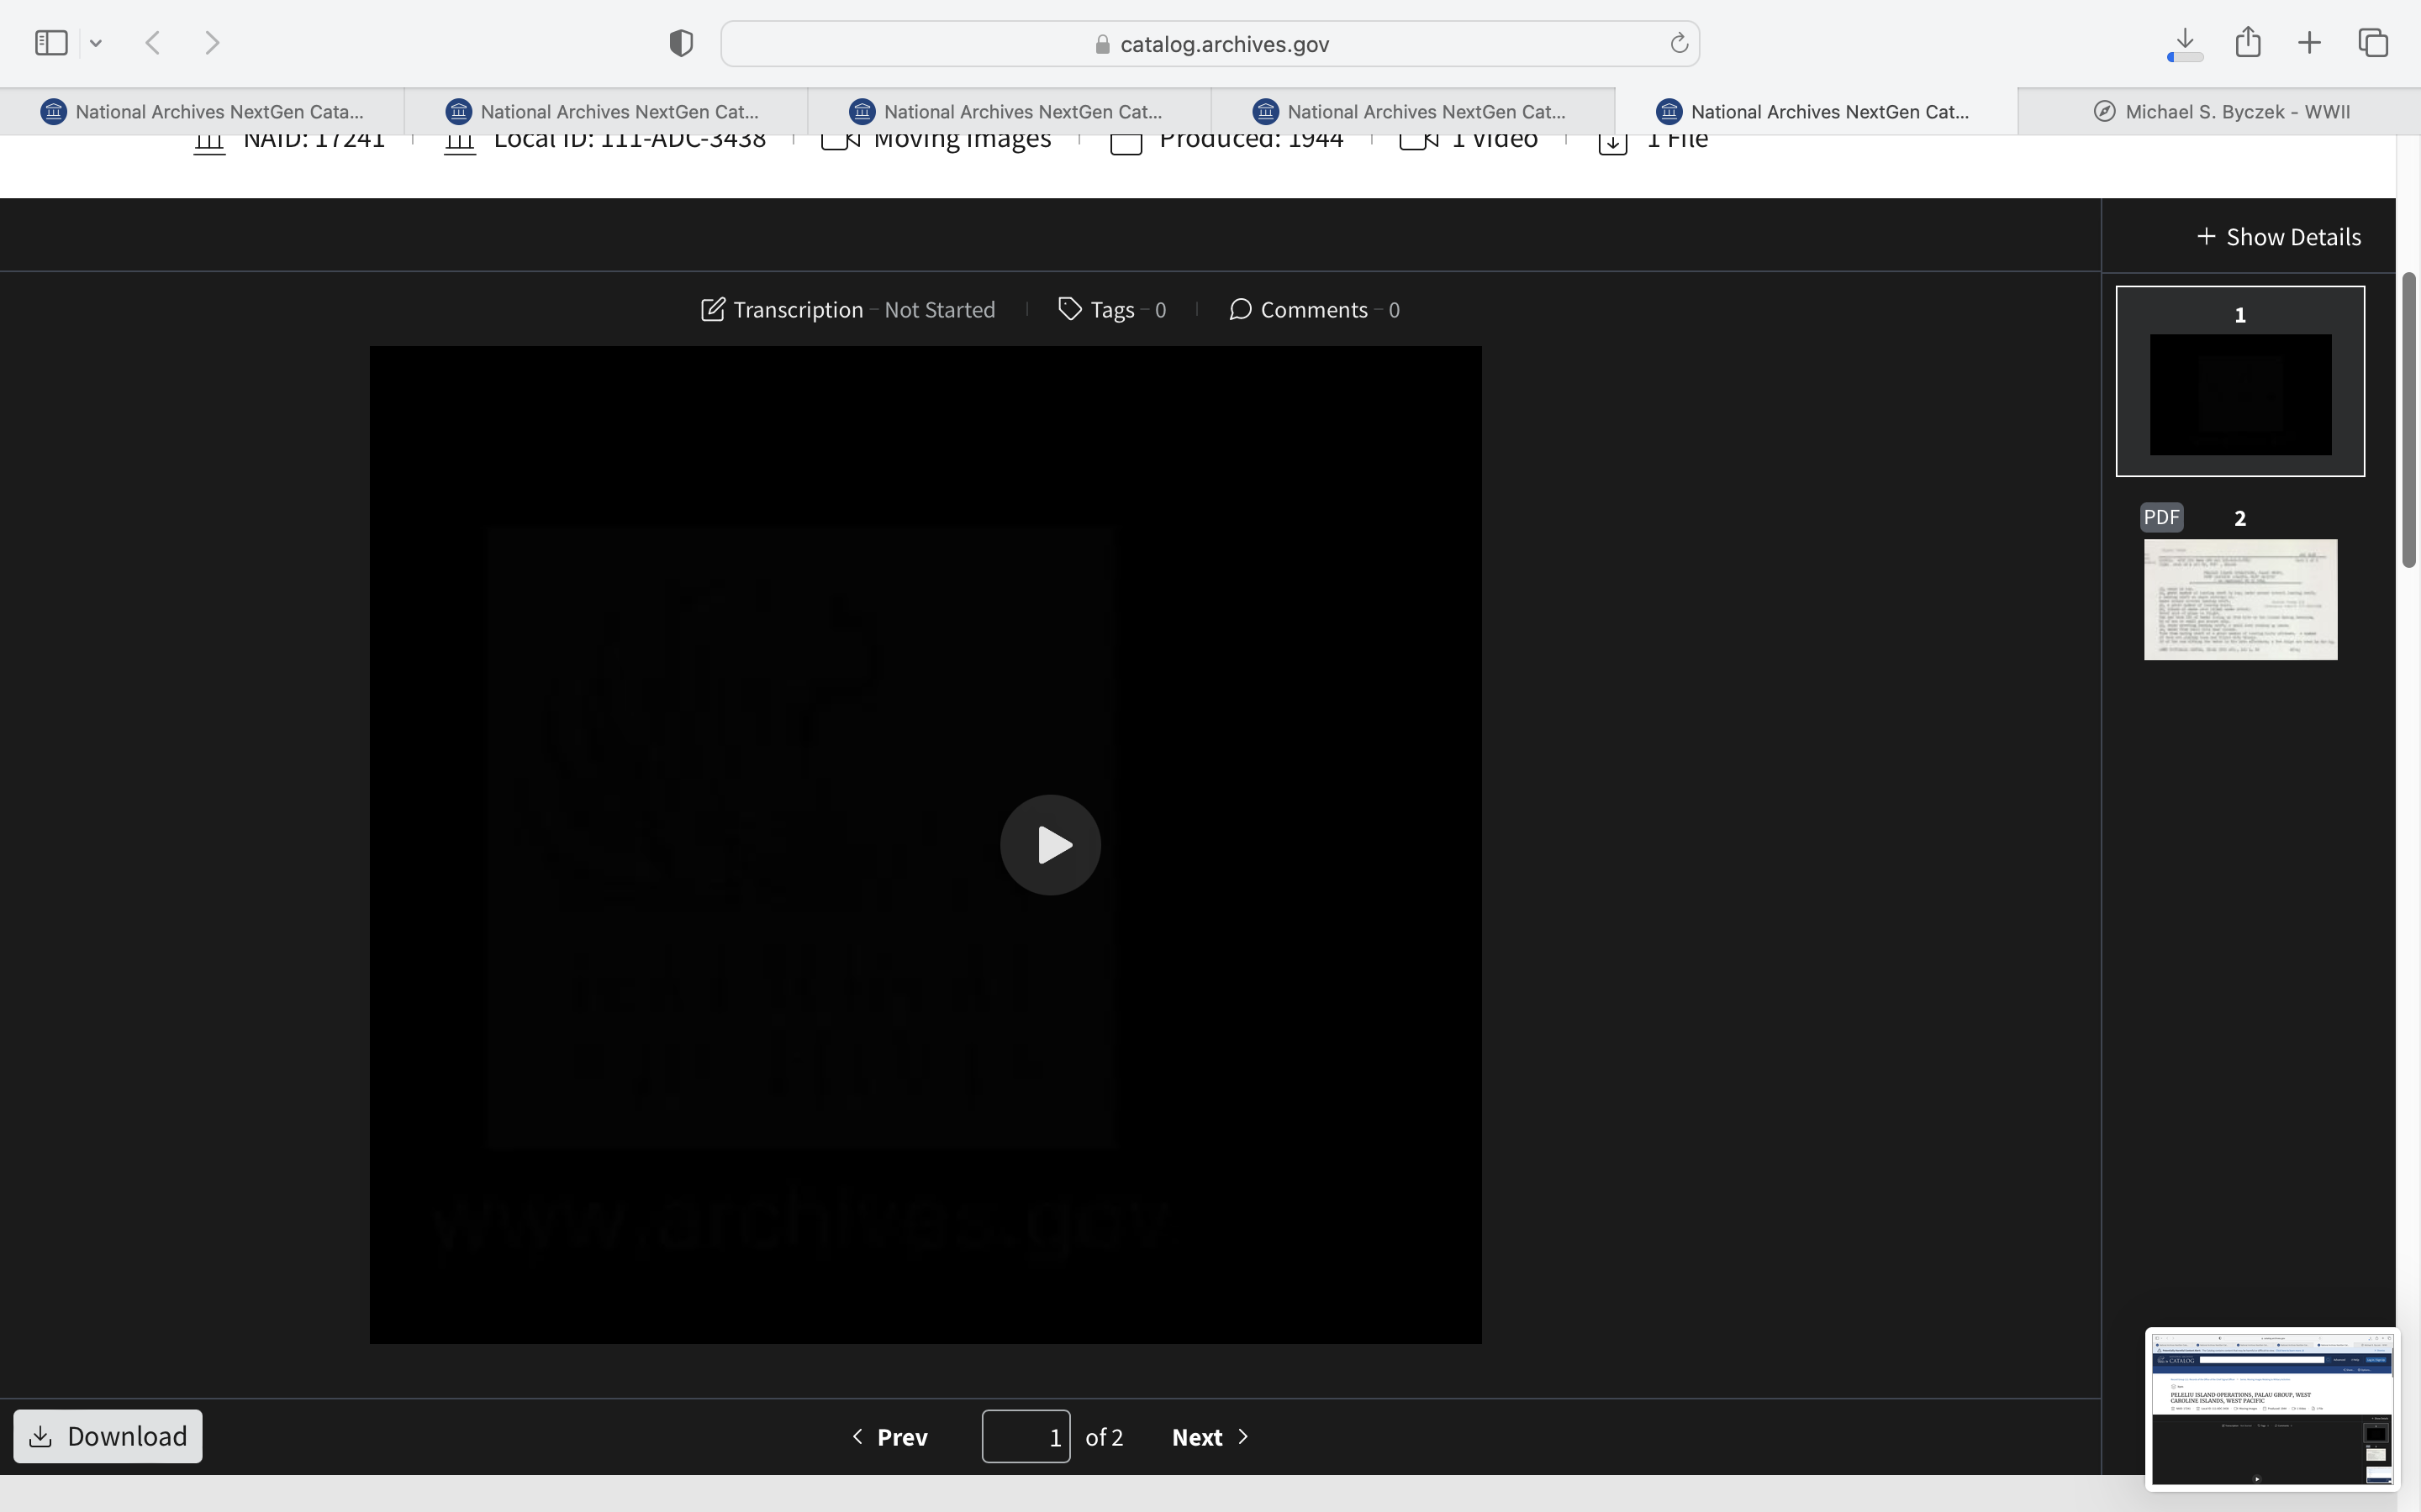This screenshot has width=2421, height=1512.
Task: Open a new tab plus icon
Action: [2309, 43]
